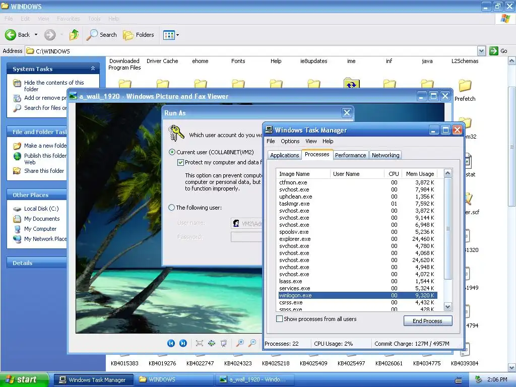The image size is (516, 387).
Task: Open Task Manager File menu
Action: click(x=271, y=141)
